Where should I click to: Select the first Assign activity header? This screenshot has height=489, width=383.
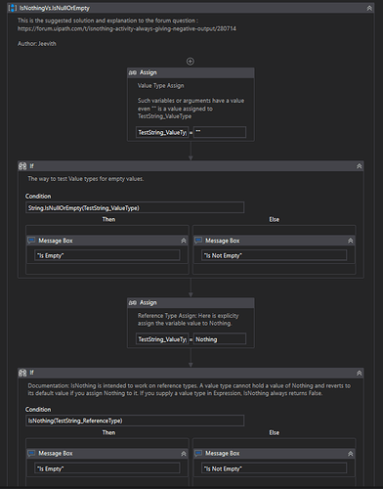click(x=191, y=72)
